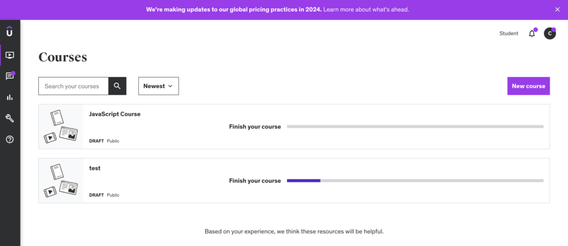Switch to Student view
The width and height of the screenshot is (568, 246).
(509, 33)
